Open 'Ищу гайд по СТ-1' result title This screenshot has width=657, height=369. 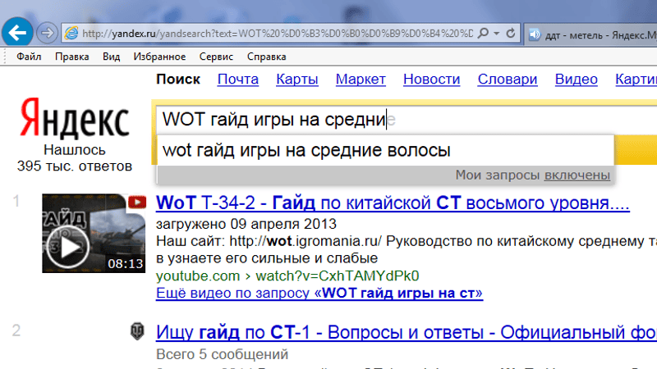tap(407, 333)
